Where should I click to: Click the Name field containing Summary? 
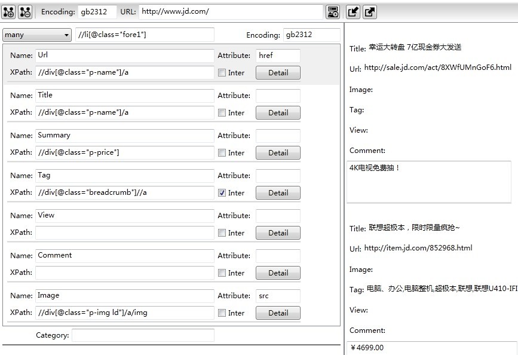(124, 136)
